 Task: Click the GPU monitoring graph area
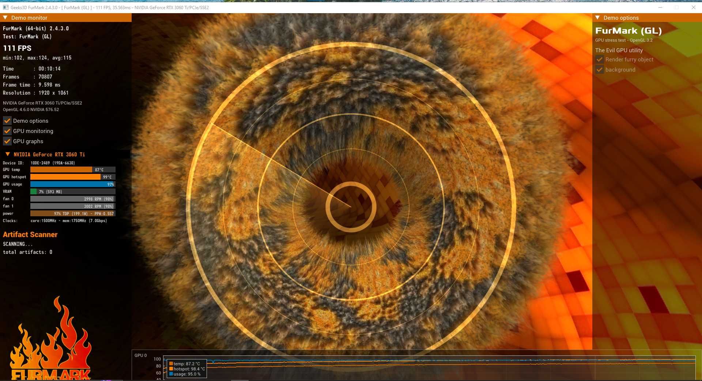[x=429, y=368]
